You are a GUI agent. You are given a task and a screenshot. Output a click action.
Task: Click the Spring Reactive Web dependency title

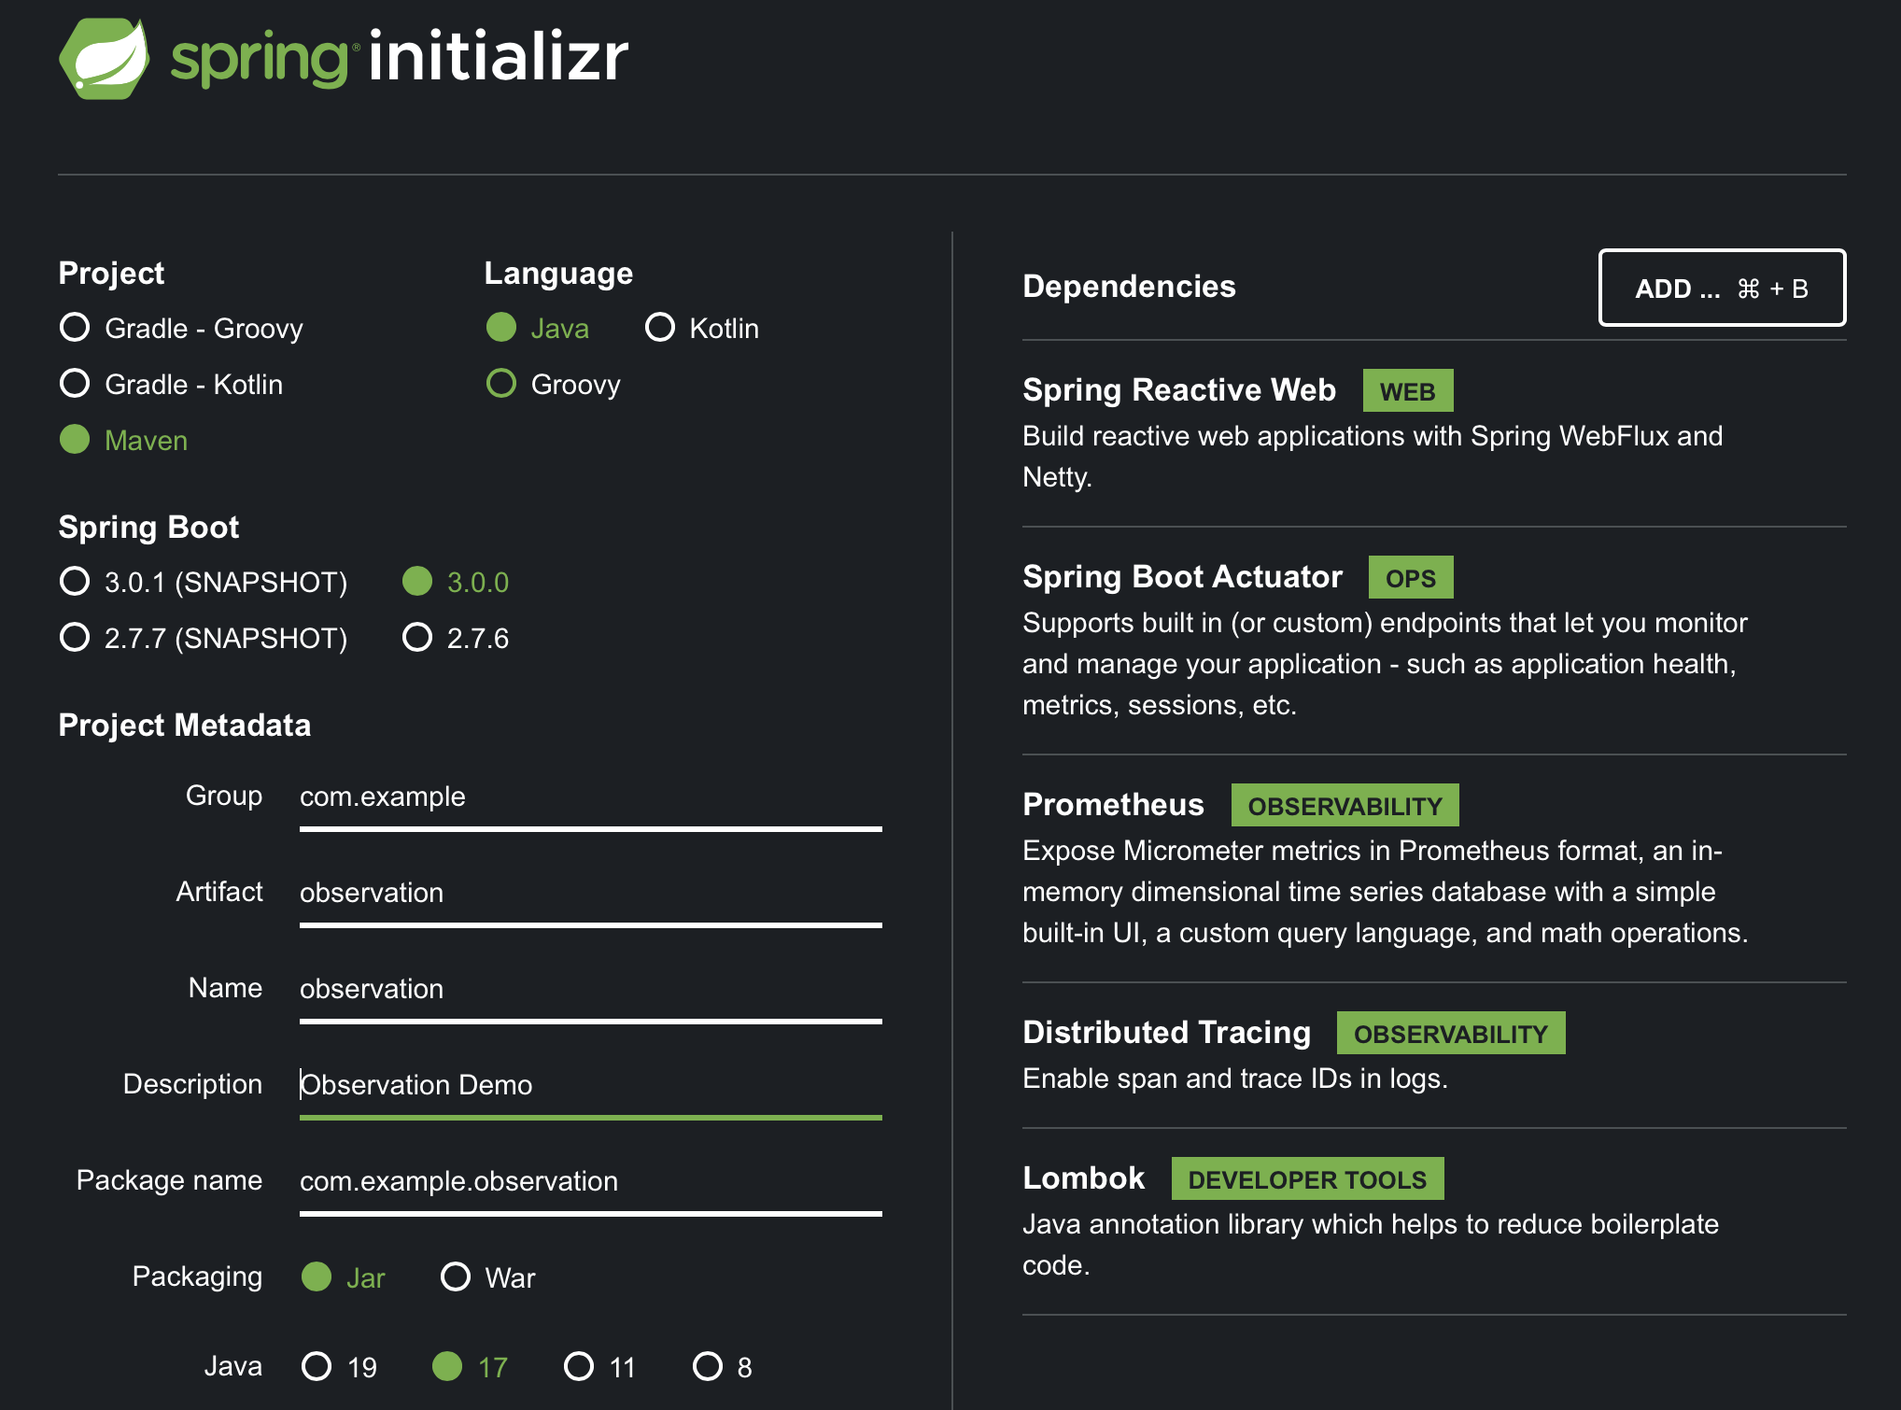(1178, 390)
